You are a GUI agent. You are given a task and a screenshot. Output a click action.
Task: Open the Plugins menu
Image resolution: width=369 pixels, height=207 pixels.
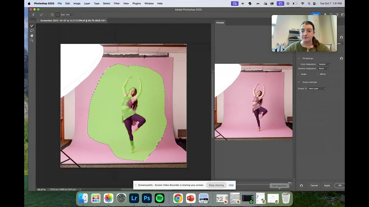click(137, 3)
